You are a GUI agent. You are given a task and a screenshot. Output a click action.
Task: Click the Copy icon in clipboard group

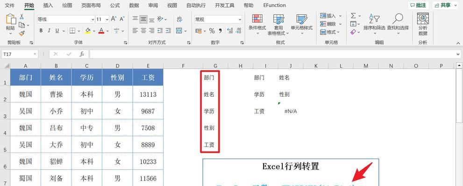click(x=21, y=25)
